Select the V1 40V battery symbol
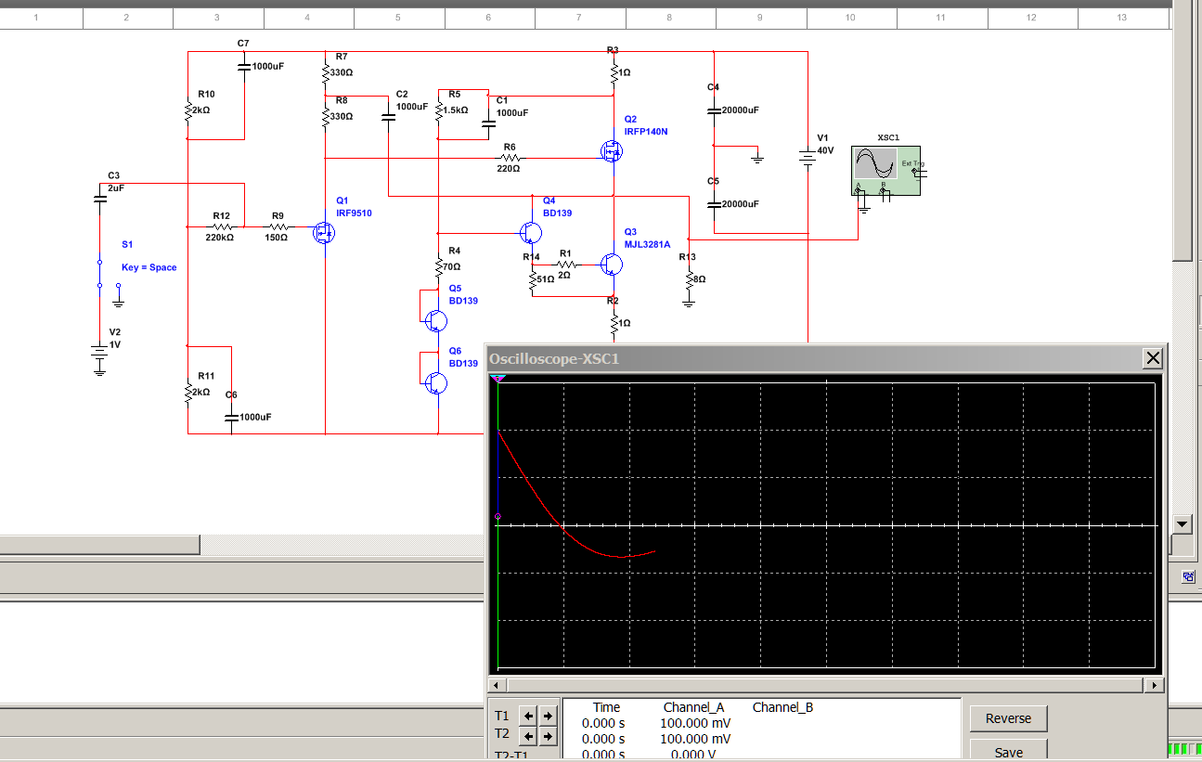 tap(808, 159)
